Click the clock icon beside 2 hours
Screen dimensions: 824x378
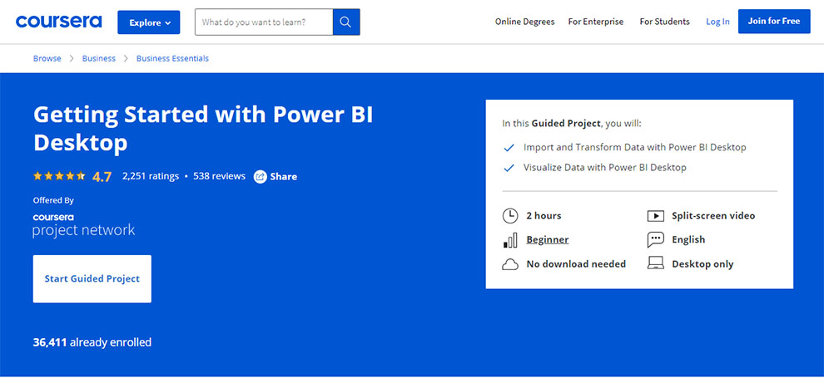click(509, 215)
